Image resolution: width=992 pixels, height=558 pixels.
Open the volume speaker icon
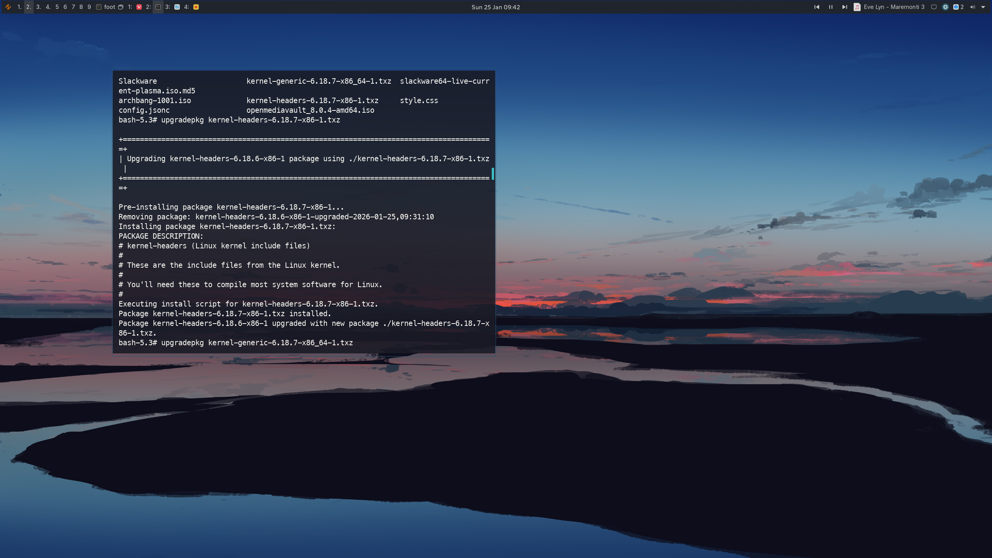tap(972, 7)
